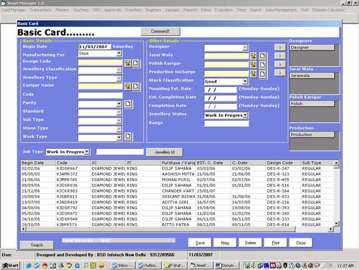
Task: Open Polish Karigar lookup search icon
Action: [253, 64]
